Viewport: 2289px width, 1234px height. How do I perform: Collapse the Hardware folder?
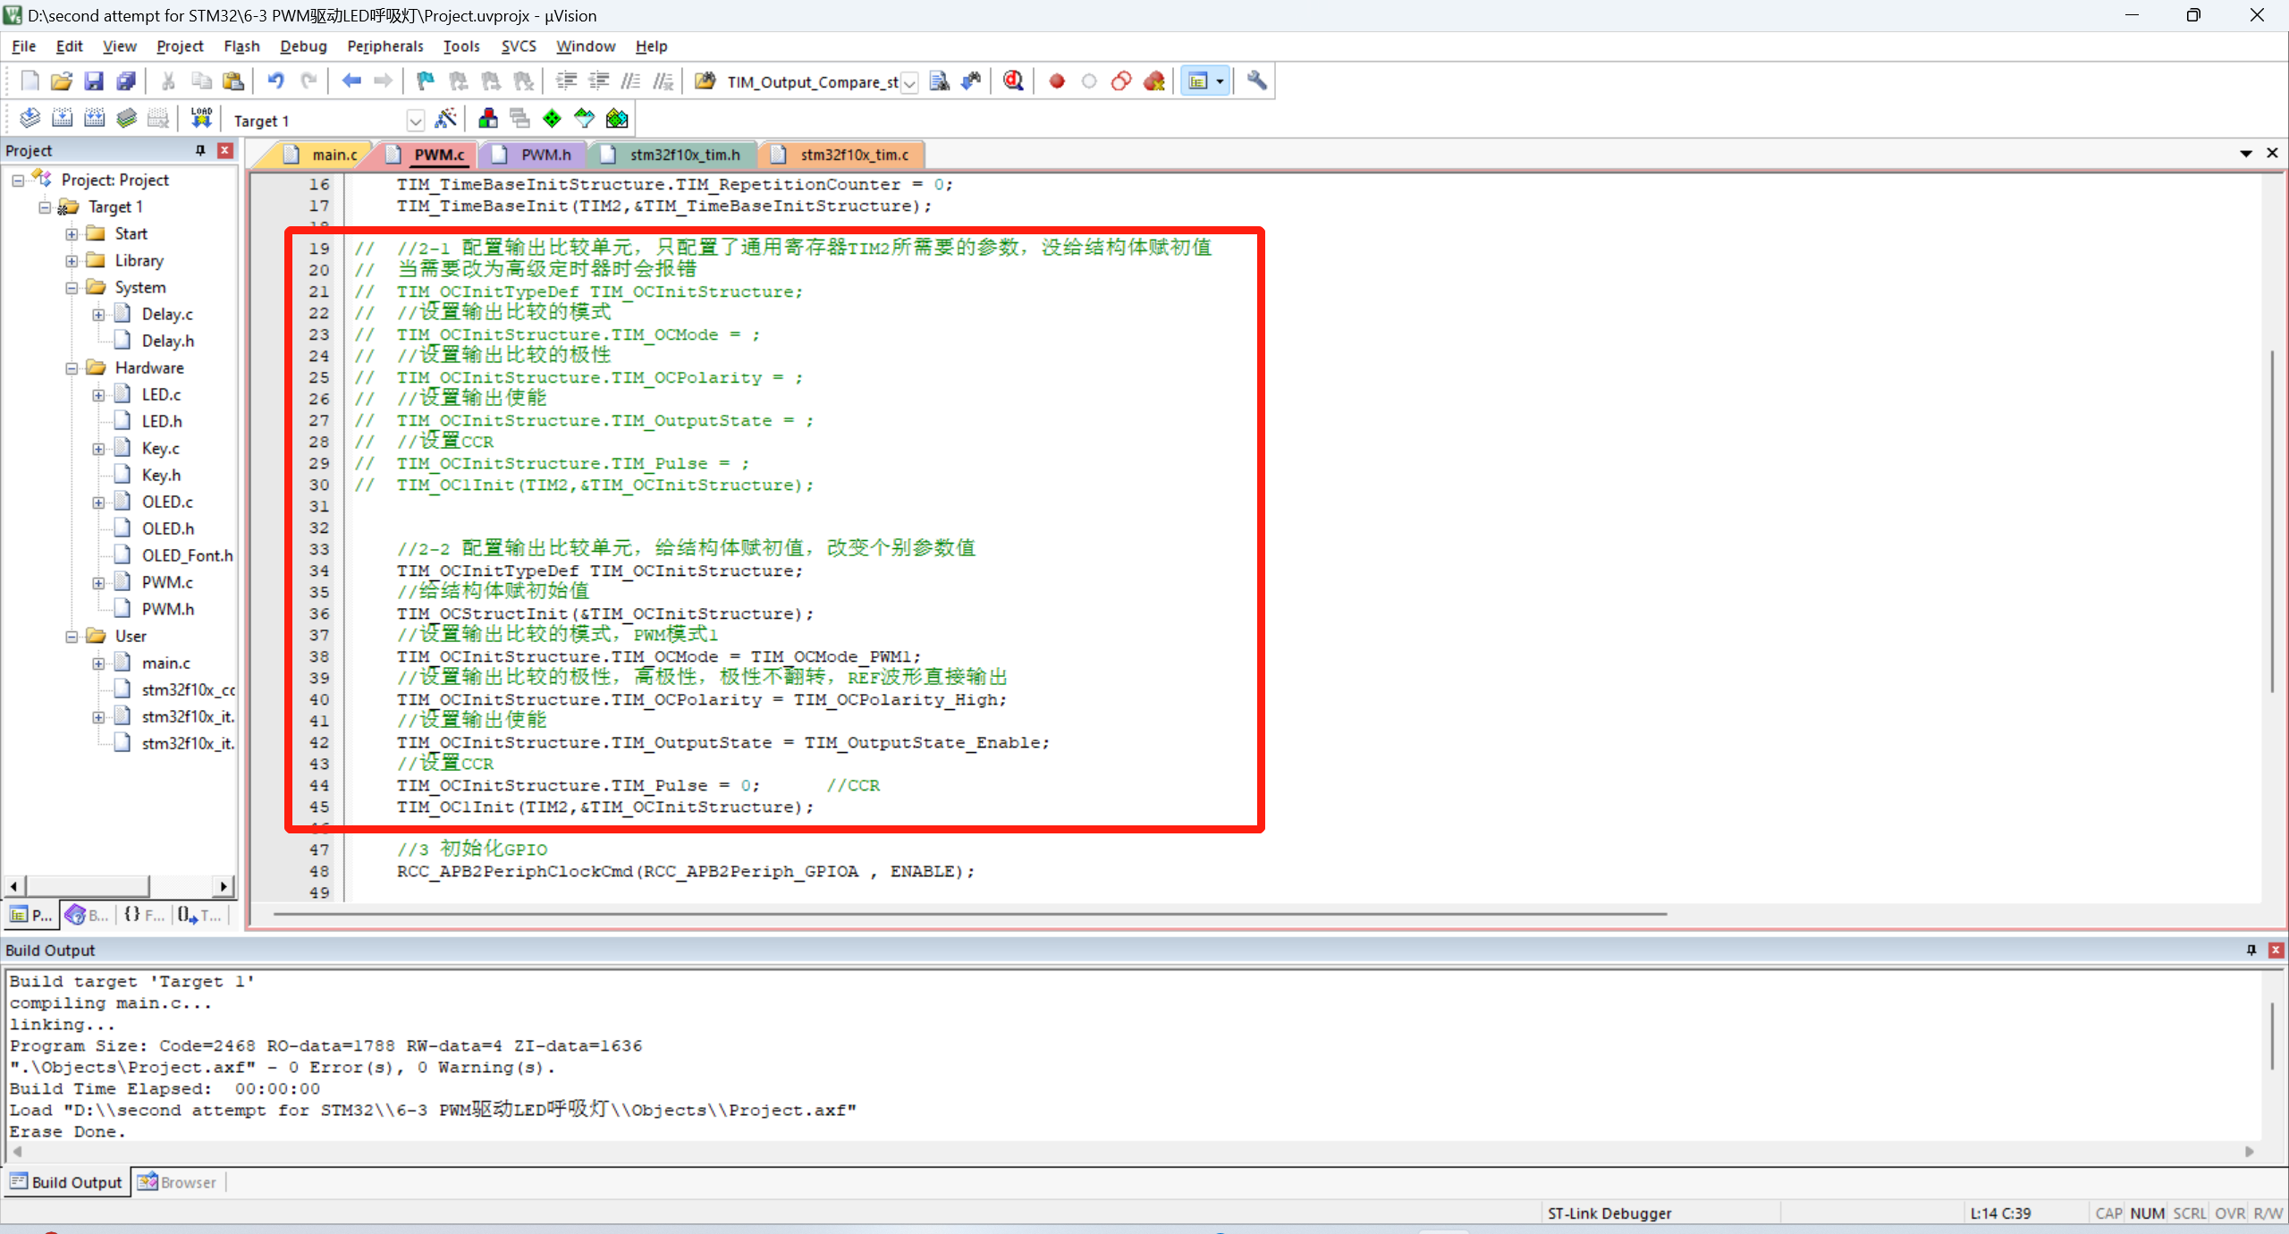pyautogui.click(x=72, y=368)
